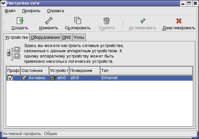Screen dimensions: 199x139
Task: Click the Создать (Create) toolbar icon
Action: tap(20, 21)
